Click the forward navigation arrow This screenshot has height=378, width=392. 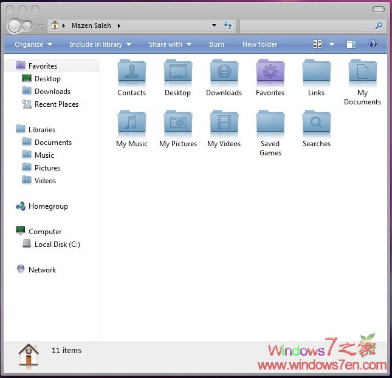[28, 25]
